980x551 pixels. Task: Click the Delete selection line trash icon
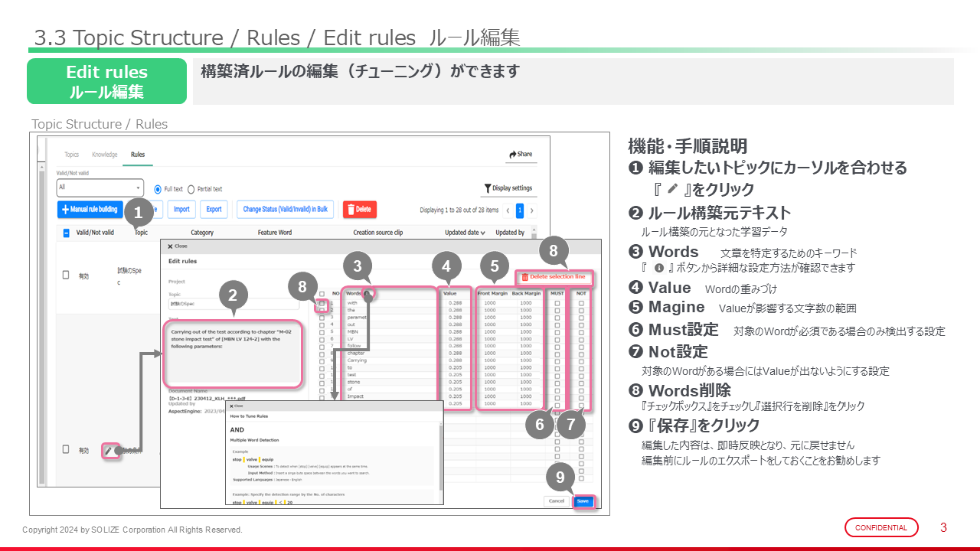tap(524, 276)
